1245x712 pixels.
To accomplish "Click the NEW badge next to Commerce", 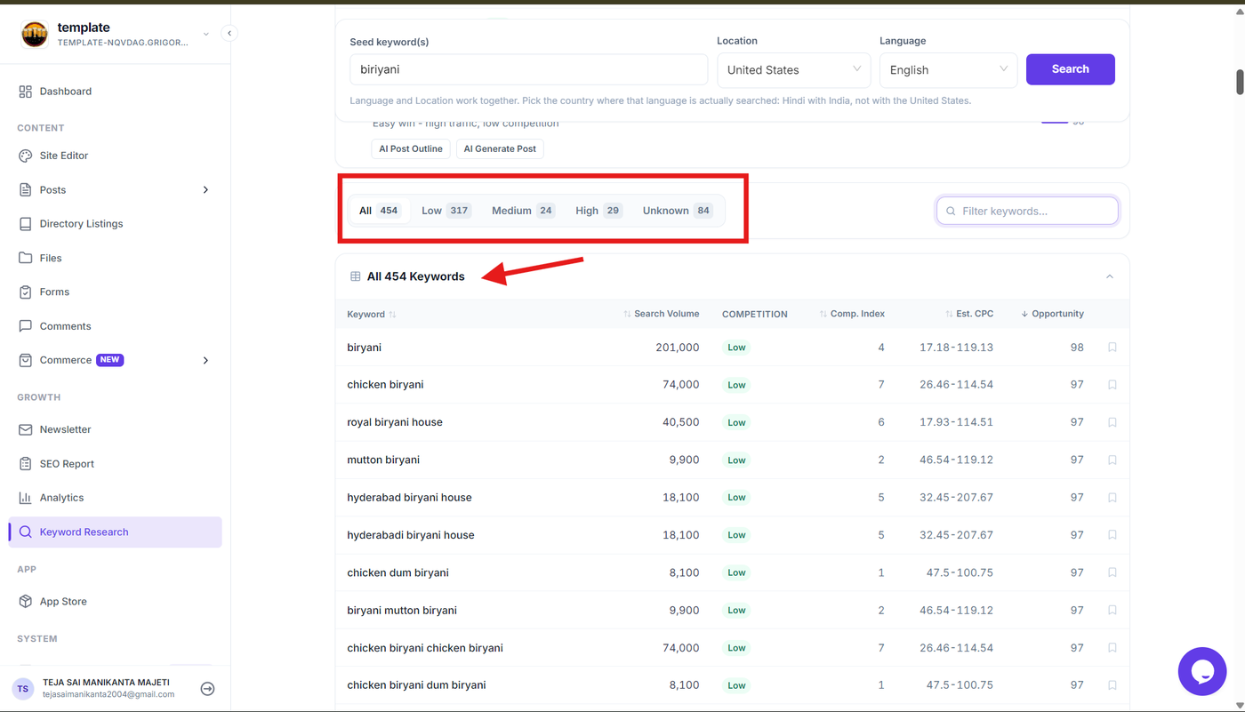I will [110, 360].
